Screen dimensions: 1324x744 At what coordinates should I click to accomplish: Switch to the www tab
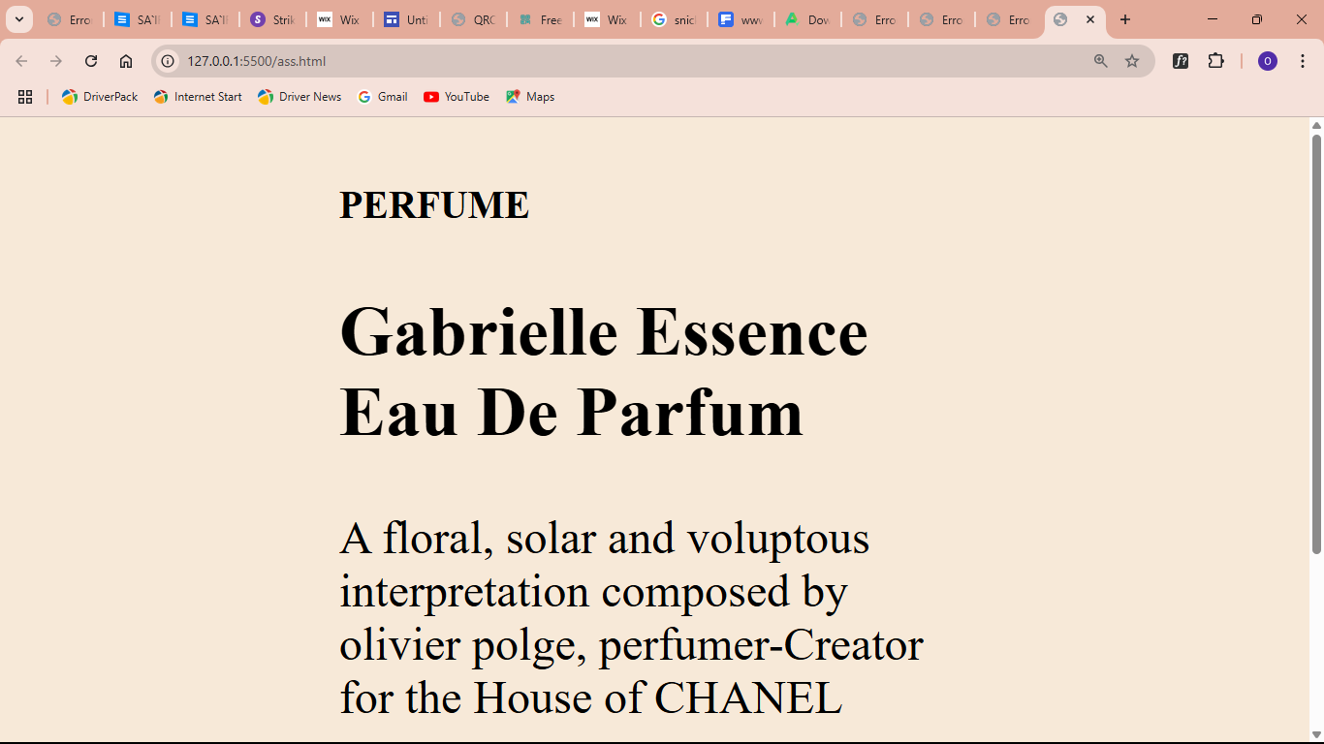[x=741, y=19]
